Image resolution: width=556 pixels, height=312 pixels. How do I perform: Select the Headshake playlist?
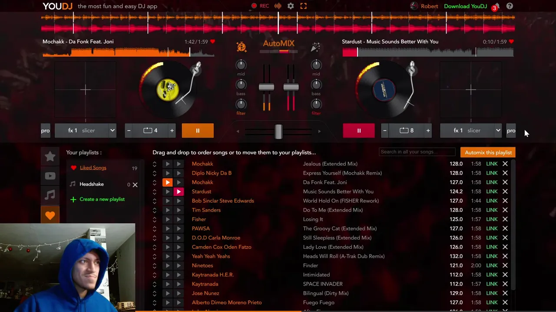point(92,184)
